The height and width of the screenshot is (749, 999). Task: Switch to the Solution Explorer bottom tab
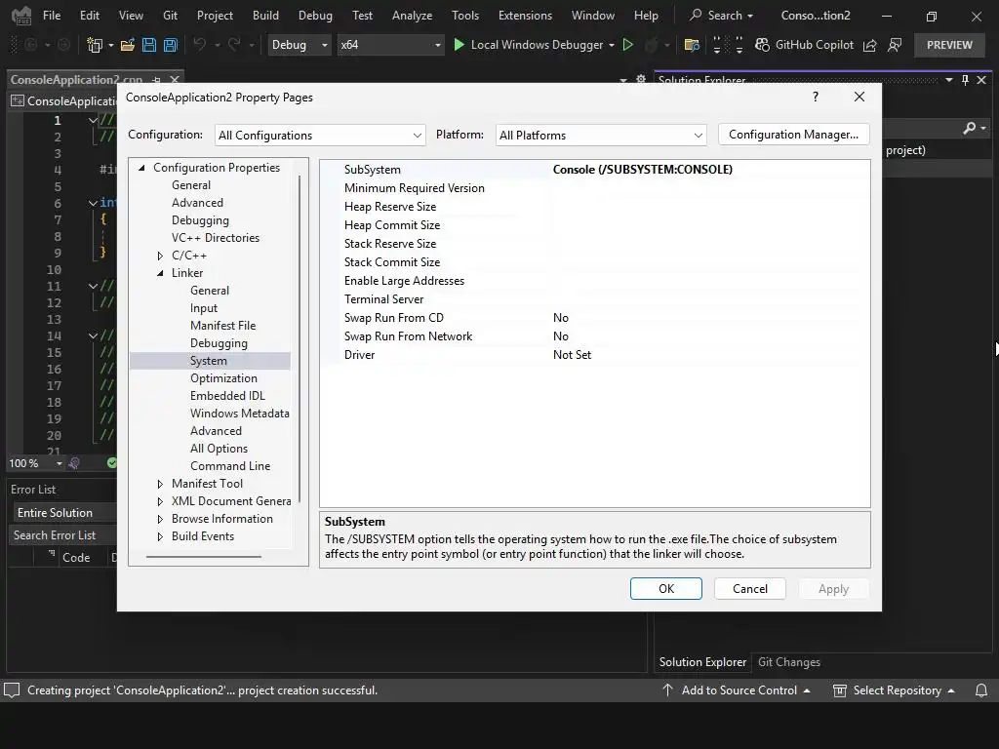pyautogui.click(x=702, y=662)
